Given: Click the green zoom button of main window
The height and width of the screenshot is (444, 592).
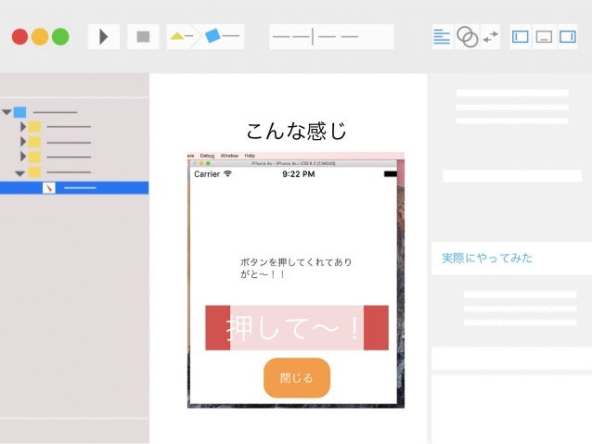Looking at the screenshot, I should click(60, 37).
